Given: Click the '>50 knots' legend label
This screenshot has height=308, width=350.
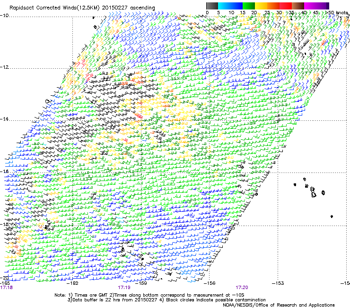Looking at the screenshot, I should pyautogui.click(x=337, y=13).
